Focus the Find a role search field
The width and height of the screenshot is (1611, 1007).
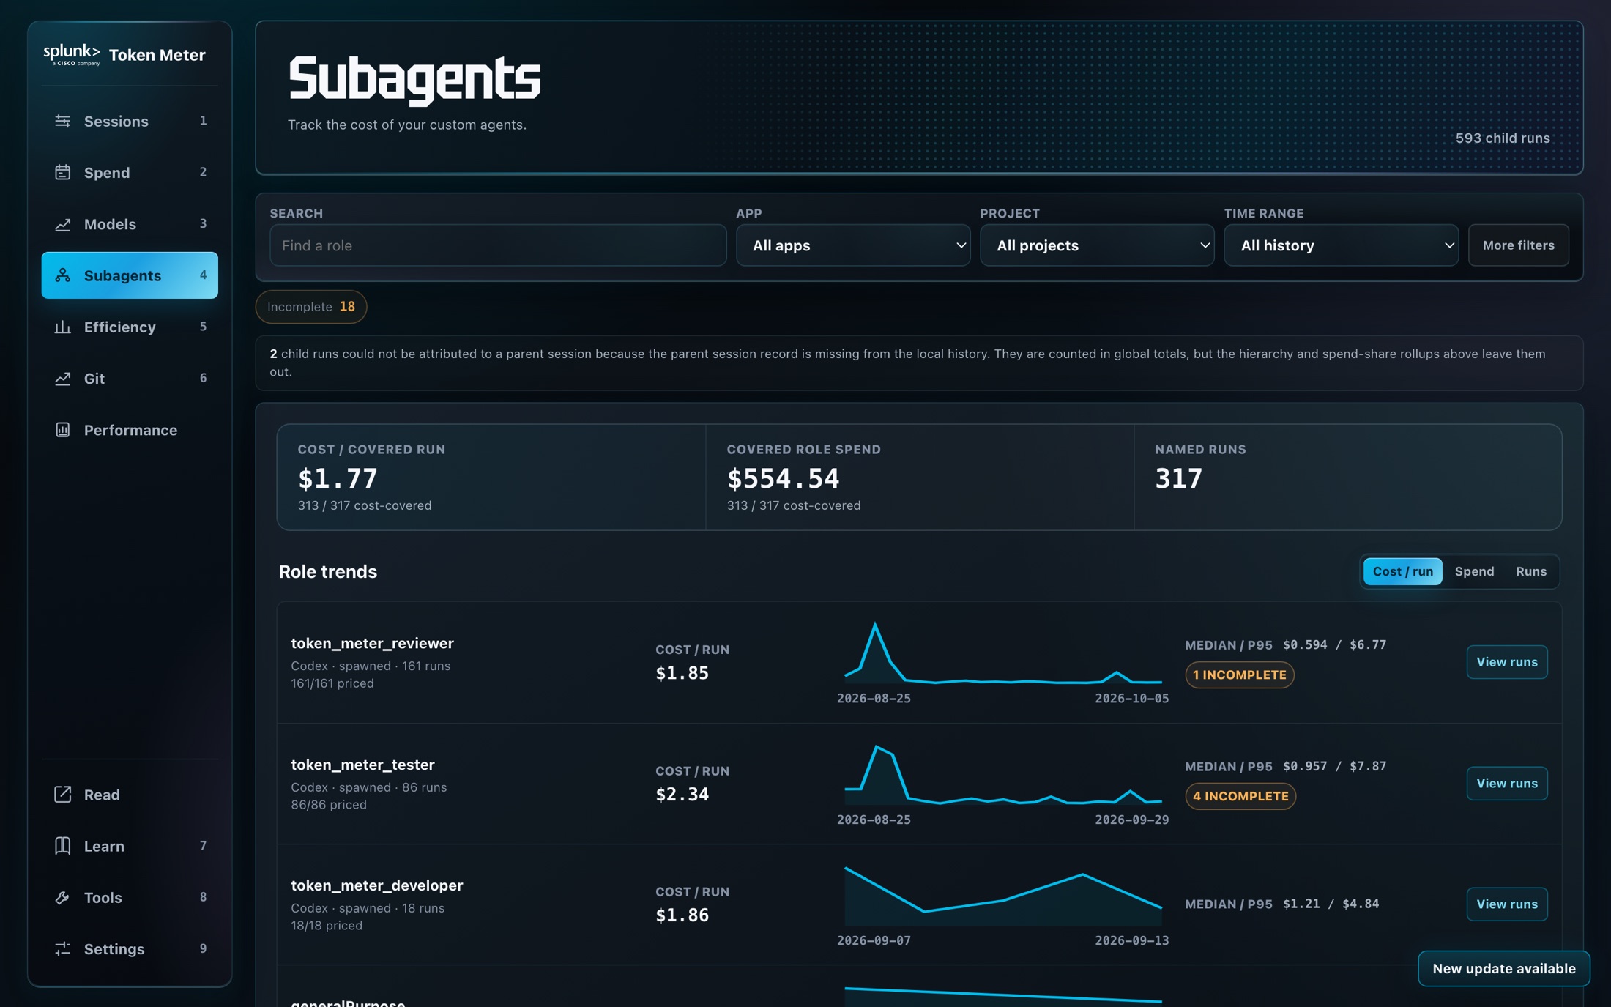(x=498, y=245)
